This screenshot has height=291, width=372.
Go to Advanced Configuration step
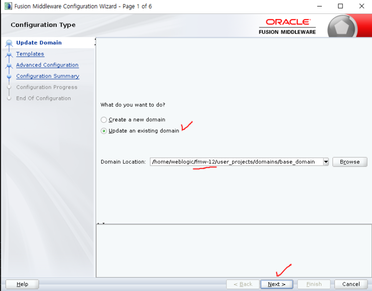tap(48, 65)
